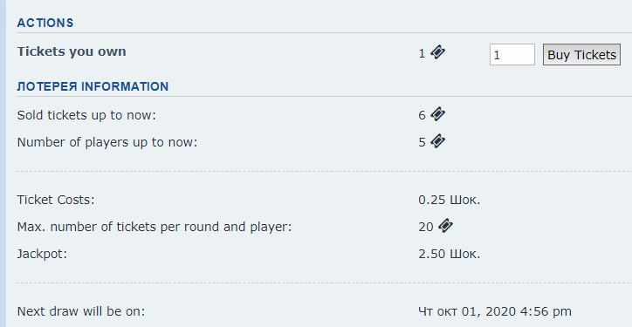
Task: Click the ticket icon next to Sold tickets count
Action: coord(437,114)
